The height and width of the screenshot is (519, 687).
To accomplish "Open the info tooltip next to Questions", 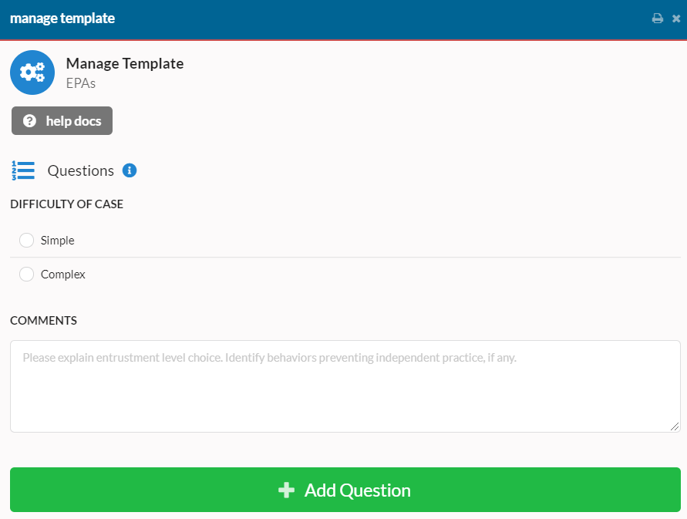I will (x=130, y=170).
